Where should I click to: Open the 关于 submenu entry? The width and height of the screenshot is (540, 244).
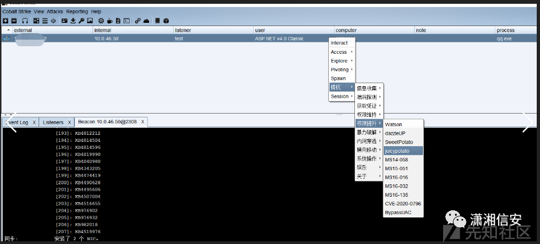(x=369, y=176)
